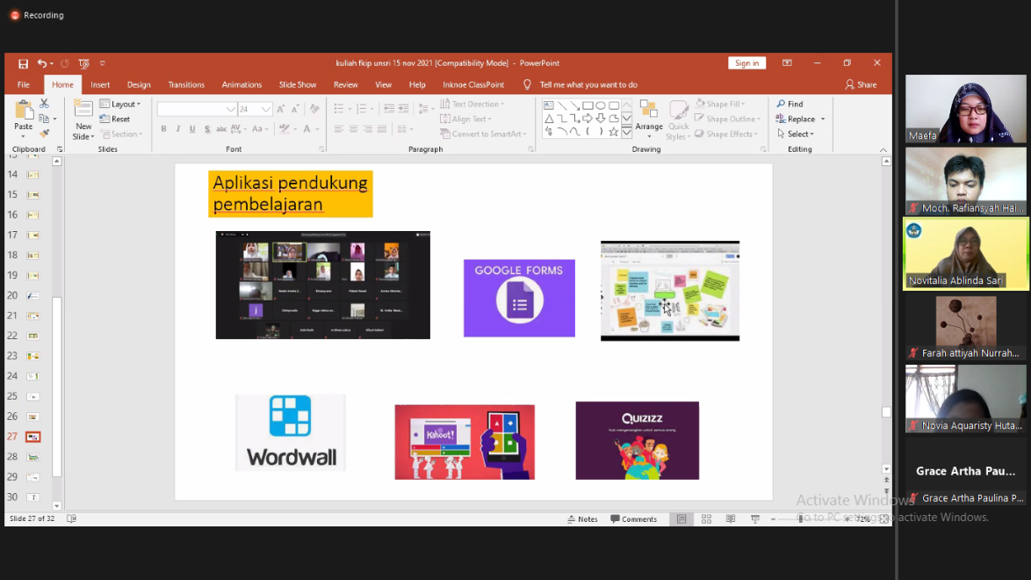Expand the Select dropdown in Editing
1031x580 pixels.
(x=796, y=134)
